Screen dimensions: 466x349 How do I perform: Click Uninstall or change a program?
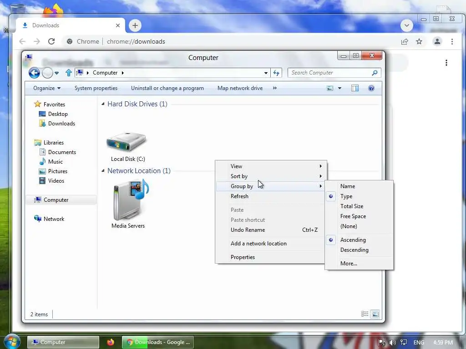point(167,88)
